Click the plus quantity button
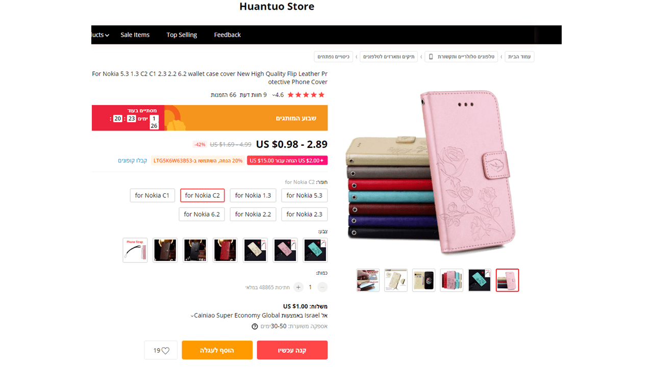 (x=298, y=287)
